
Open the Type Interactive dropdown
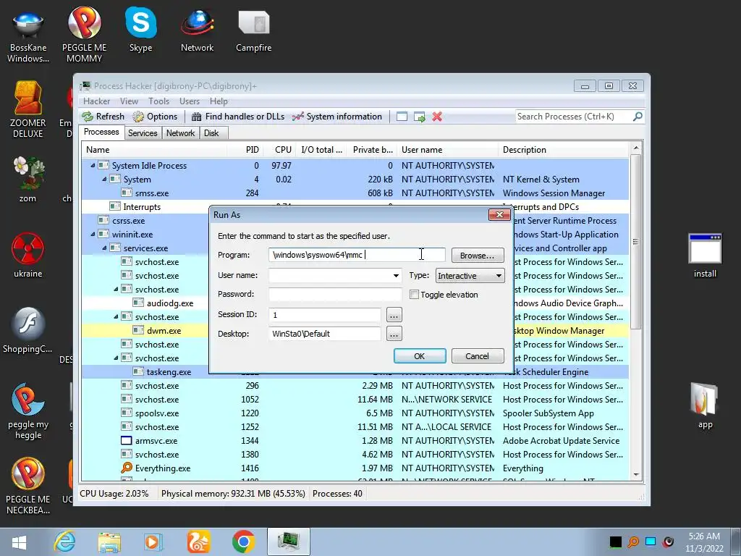[x=470, y=276]
